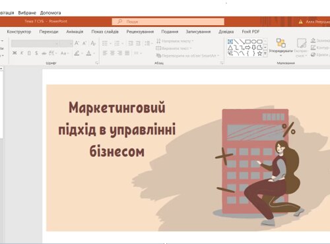This screenshot has height=244, width=330.
Task: Increase the font size
Action: pos(77,43)
